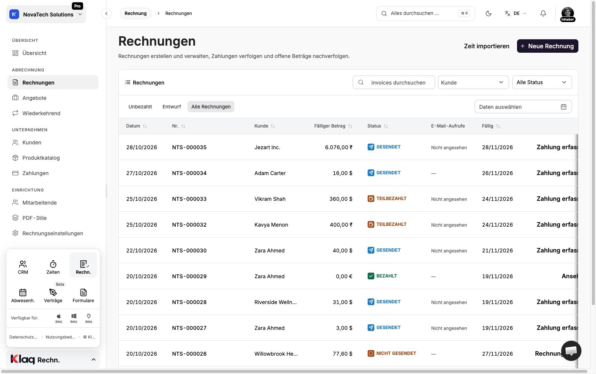The height and width of the screenshot is (374, 596).
Task: Select the Alle Rechnungen tab
Action: 211,107
